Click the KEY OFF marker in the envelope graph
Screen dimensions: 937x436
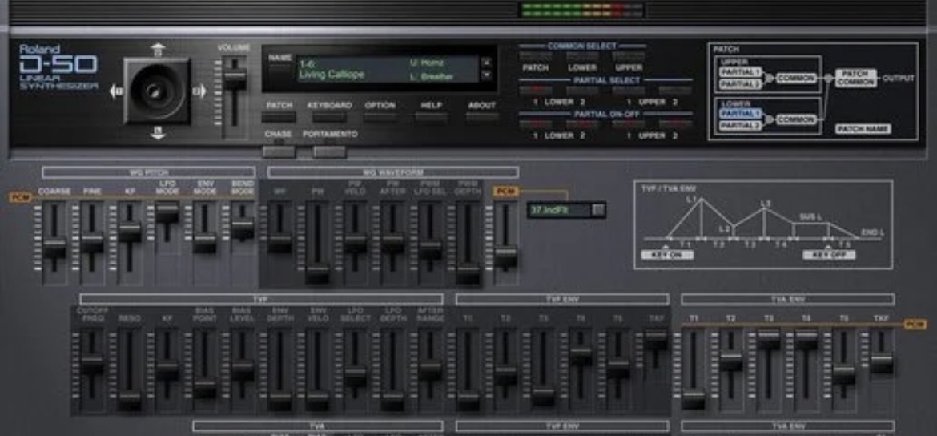pos(828,255)
